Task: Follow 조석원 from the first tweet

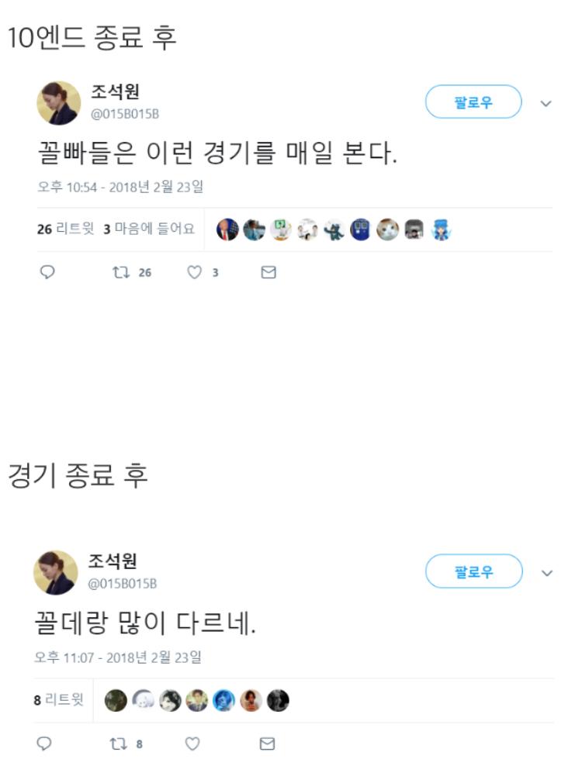Action: (473, 102)
